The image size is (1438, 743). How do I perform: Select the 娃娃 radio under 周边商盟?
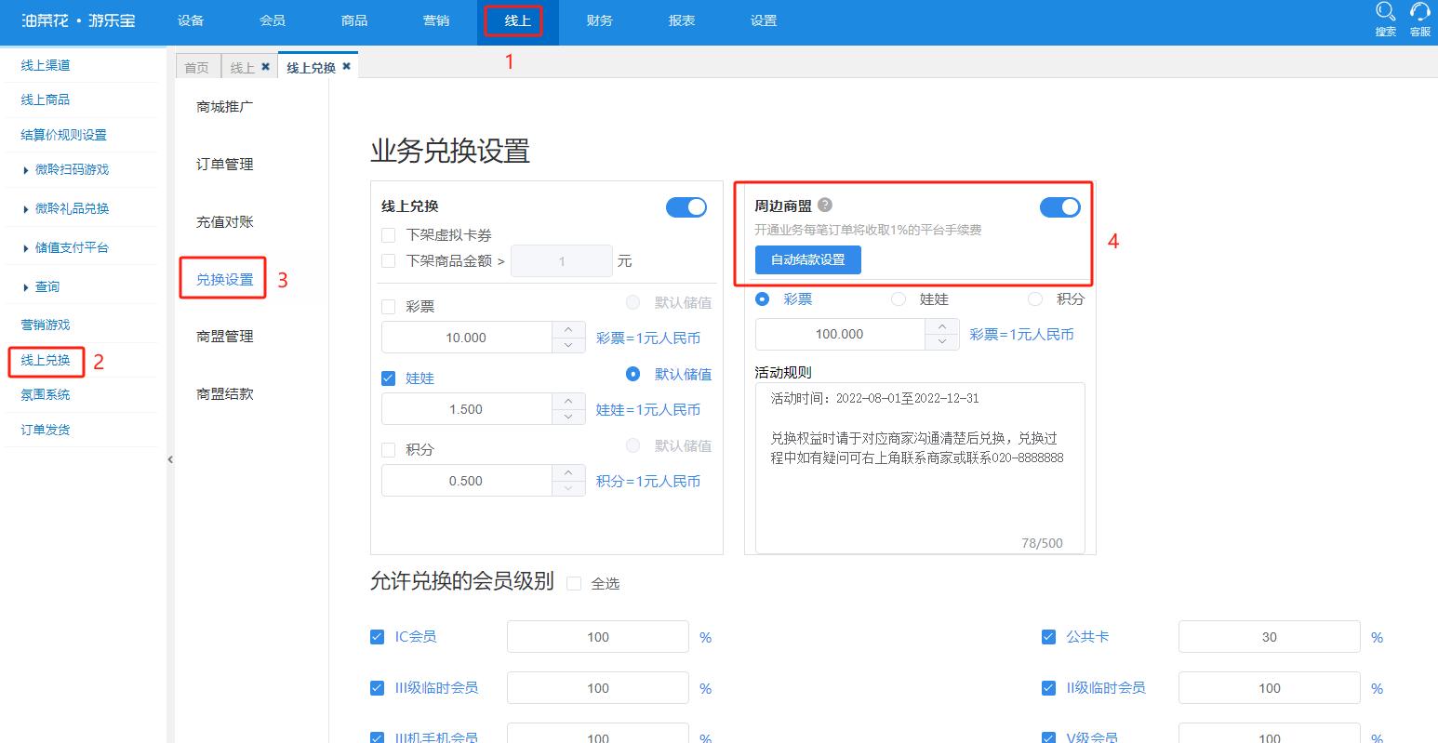pyautogui.click(x=899, y=299)
